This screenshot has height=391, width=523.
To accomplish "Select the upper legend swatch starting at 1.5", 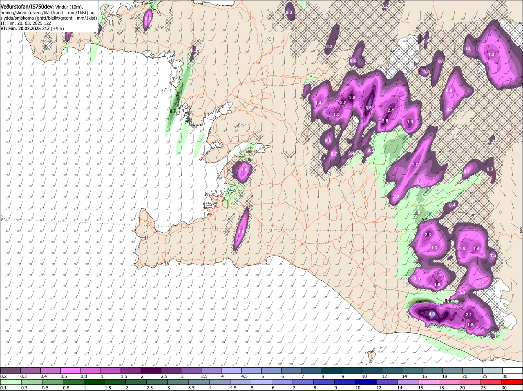I will tap(131, 370).
